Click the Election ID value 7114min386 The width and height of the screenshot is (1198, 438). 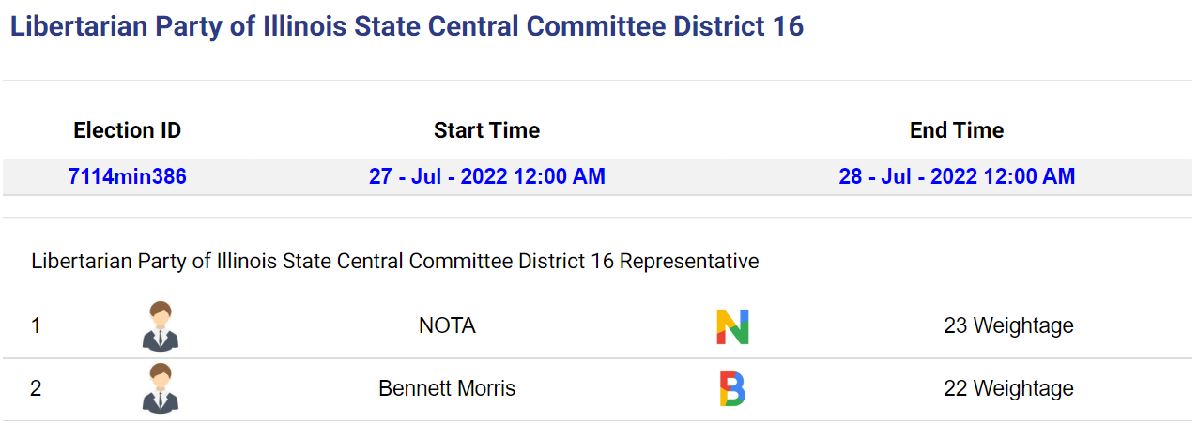pyautogui.click(x=128, y=176)
